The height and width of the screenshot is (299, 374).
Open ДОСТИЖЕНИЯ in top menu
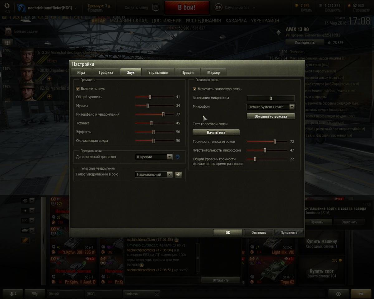pyautogui.click(x=167, y=21)
